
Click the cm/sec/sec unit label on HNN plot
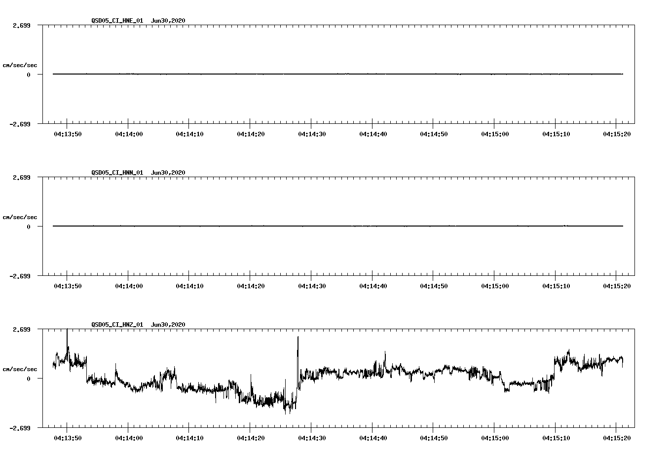pos(20,217)
